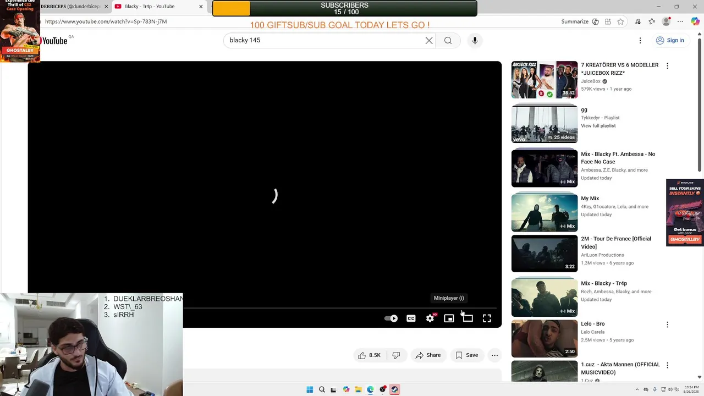The height and width of the screenshot is (396, 704).
Task: Open the gg playlist thumbnail
Action: 544,124
